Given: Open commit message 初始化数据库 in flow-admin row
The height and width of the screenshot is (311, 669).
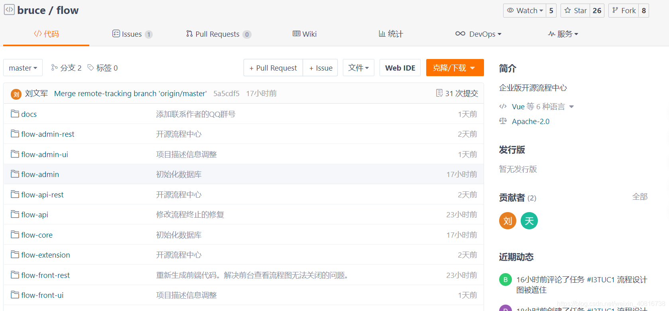Looking at the screenshot, I should click(x=179, y=174).
